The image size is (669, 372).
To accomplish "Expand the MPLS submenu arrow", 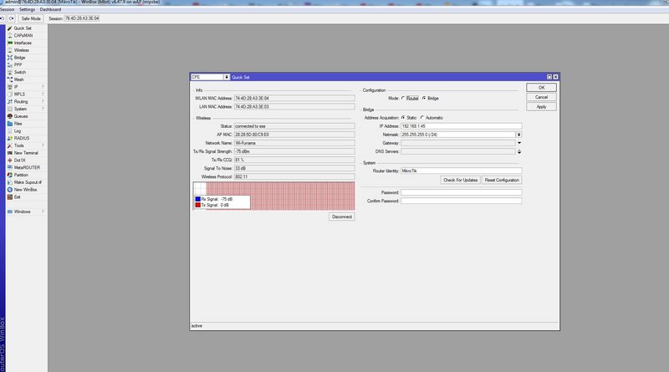I will pyautogui.click(x=43, y=94).
